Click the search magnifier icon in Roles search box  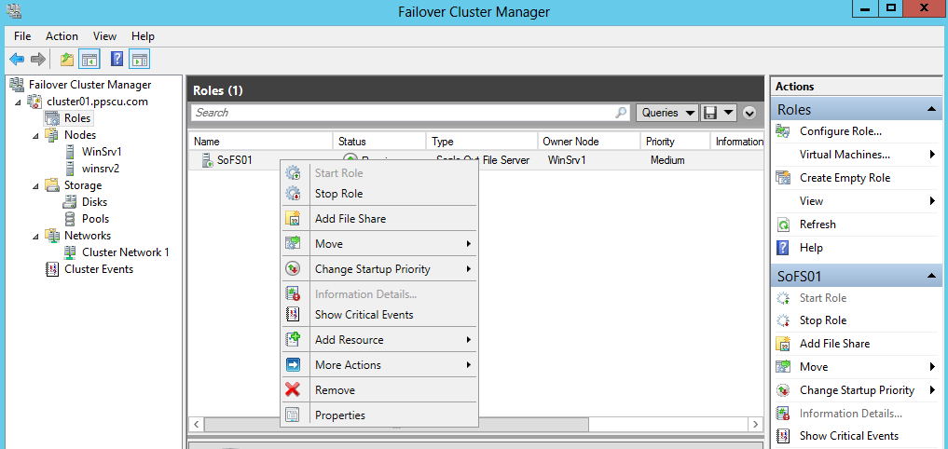[621, 113]
